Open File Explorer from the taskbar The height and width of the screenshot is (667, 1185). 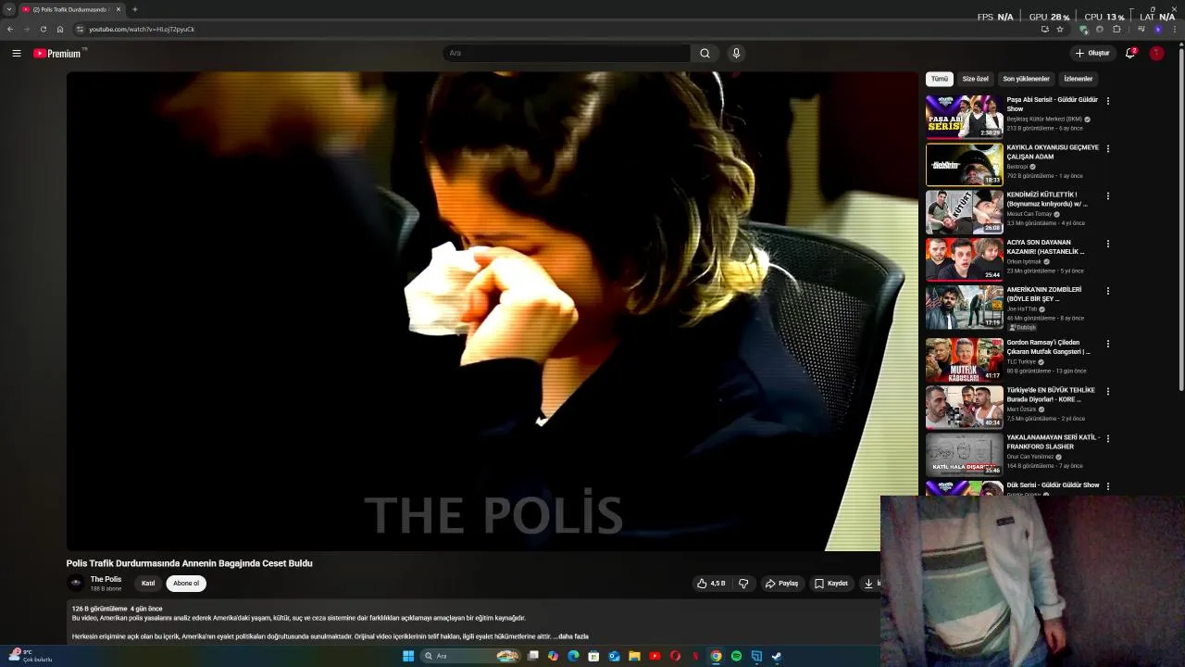pyautogui.click(x=634, y=656)
